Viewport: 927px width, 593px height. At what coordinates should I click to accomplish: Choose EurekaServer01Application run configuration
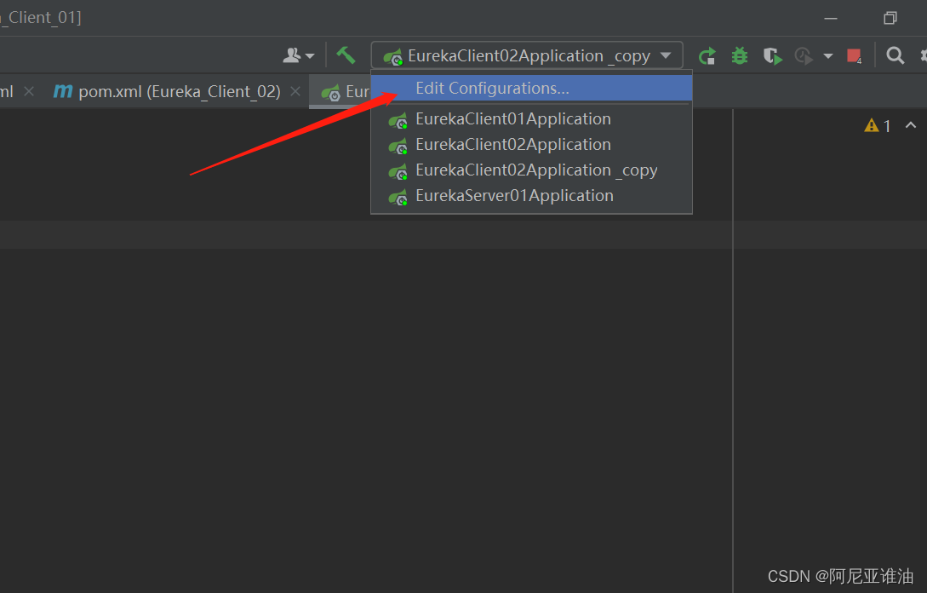pyautogui.click(x=531, y=196)
